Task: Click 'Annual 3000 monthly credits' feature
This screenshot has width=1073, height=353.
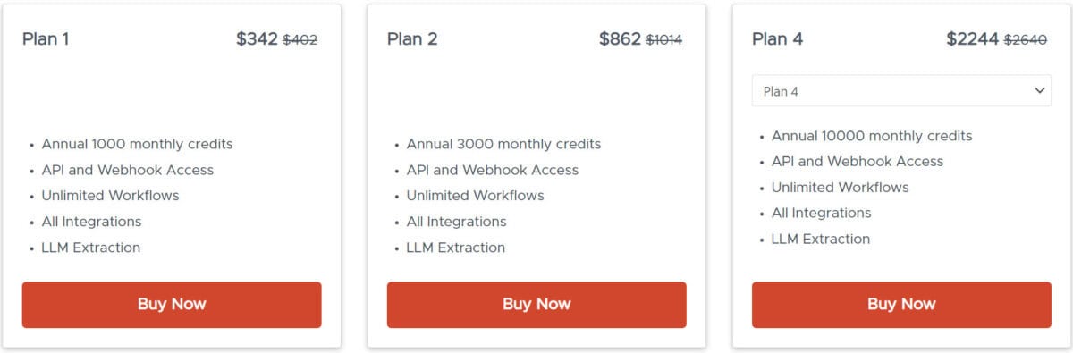Action: (x=503, y=144)
